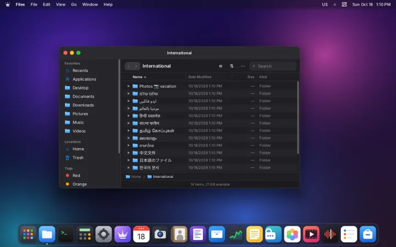The height and width of the screenshot is (247, 396).
Task: Expand the 中文文件 folder triangle
Action: click(x=128, y=153)
